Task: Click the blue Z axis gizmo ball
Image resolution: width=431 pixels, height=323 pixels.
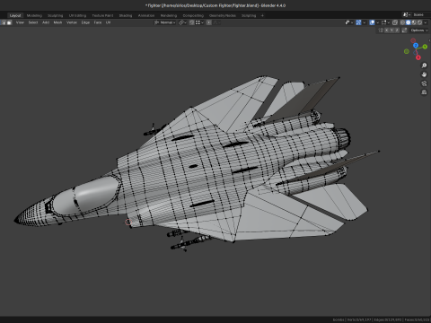Action: click(x=416, y=46)
